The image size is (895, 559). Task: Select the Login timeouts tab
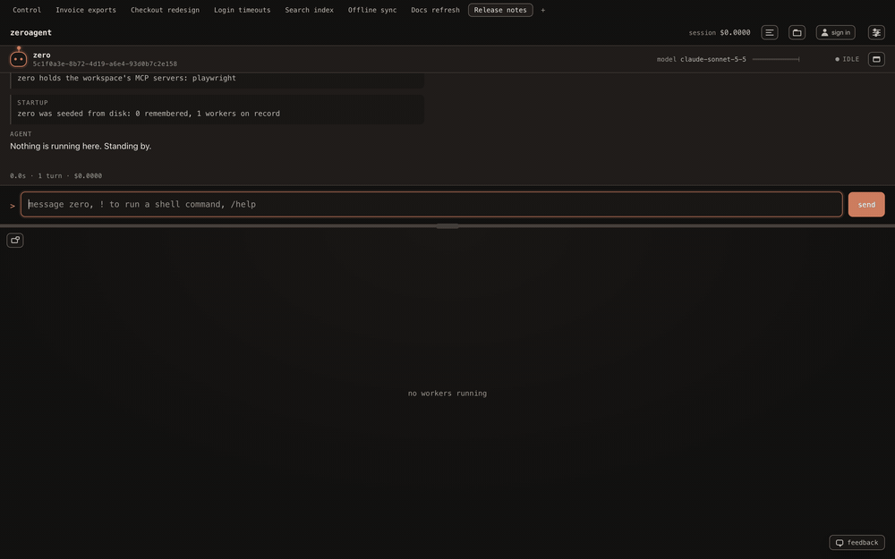pos(242,10)
